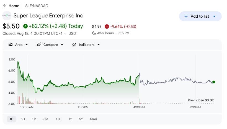Click the back arrow icon

pos(5,6)
